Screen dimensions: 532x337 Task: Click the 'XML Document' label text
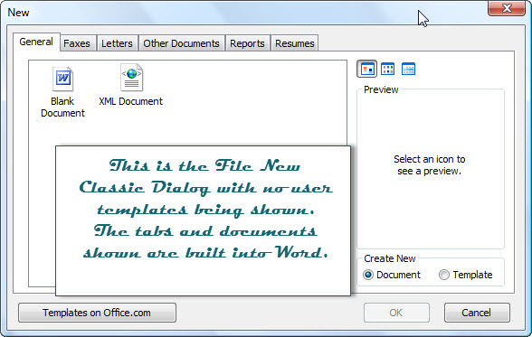pyautogui.click(x=131, y=101)
